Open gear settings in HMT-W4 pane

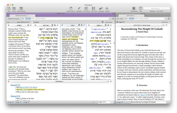(x=58, y=25)
